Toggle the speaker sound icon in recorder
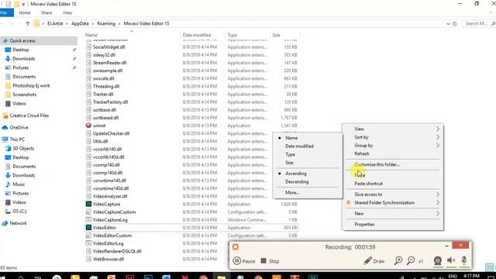 point(451,260)
